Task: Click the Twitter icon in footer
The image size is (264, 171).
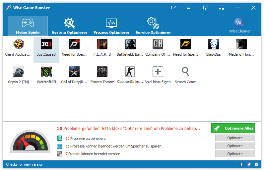Action: (249, 164)
